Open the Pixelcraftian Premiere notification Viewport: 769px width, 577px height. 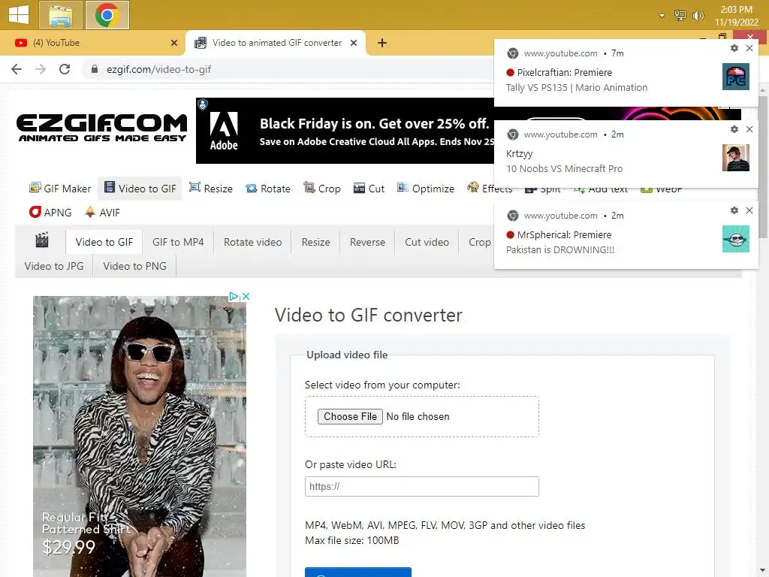(x=608, y=73)
